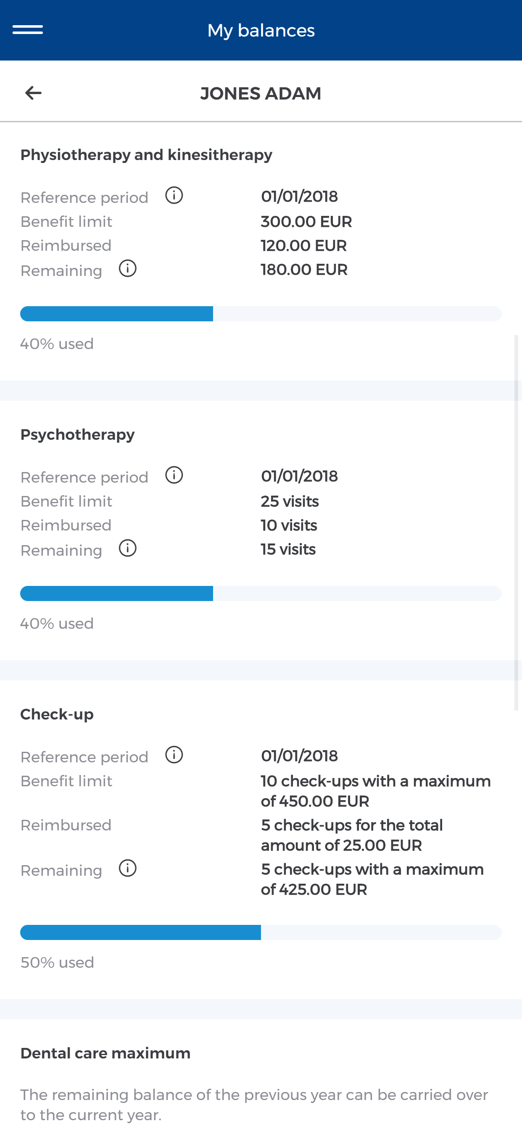Tap Psychotherapy Remaining info icon
The width and height of the screenshot is (522, 1129).
128,548
